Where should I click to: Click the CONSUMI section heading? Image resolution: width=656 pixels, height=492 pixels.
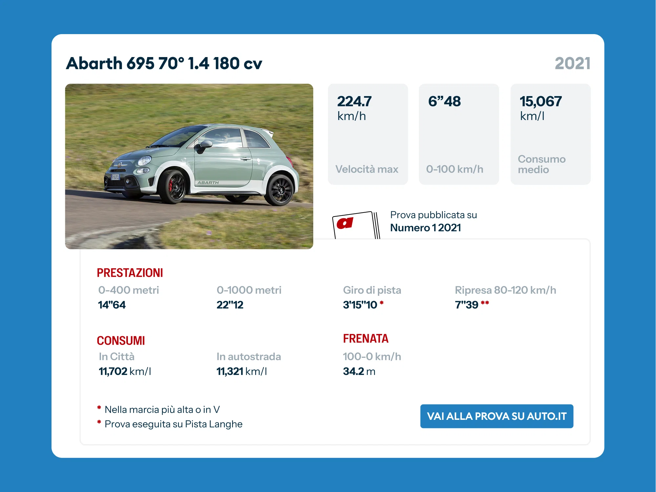tap(121, 341)
